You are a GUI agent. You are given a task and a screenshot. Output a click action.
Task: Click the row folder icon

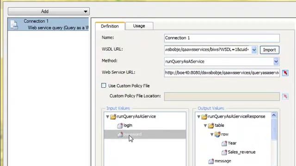coord(217,134)
